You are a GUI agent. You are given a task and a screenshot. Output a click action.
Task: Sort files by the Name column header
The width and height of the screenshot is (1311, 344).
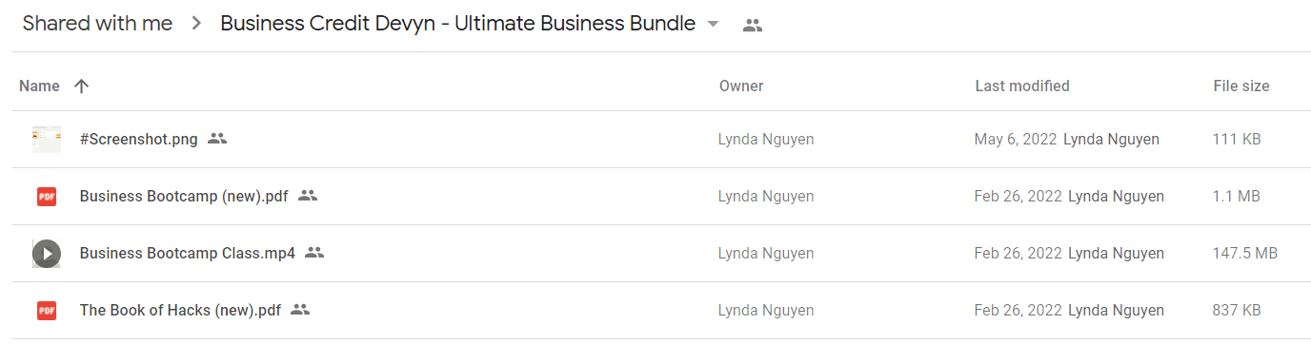click(39, 86)
